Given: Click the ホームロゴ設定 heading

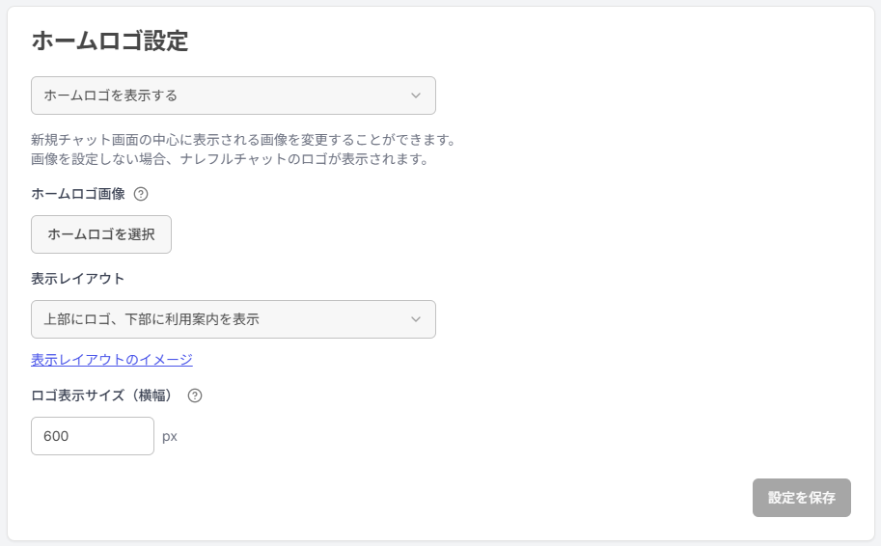Looking at the screenshot, I should click(109, 41).
